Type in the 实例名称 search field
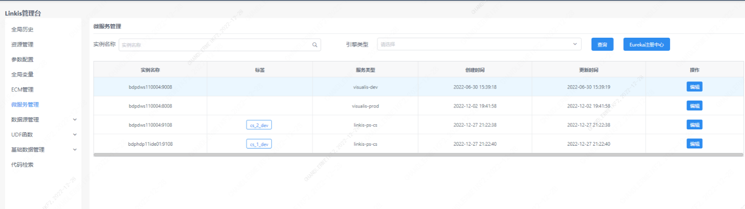 pos(214,45)
